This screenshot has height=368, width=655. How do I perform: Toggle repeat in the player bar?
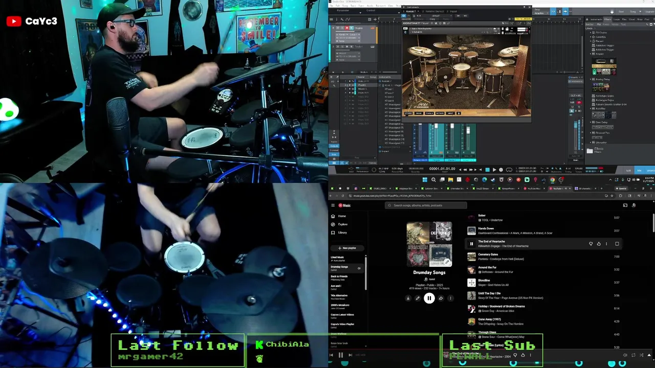[x=633, y=355]
